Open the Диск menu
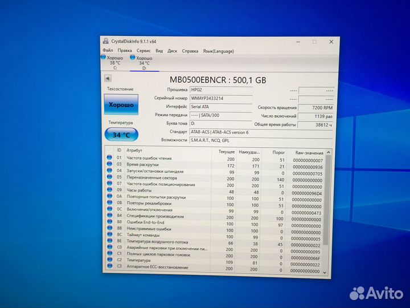The image size is (410, 308). click(172, 51)
